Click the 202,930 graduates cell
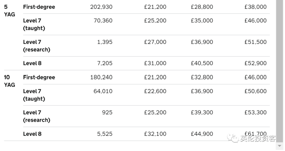Viewport: 285px width, 151px height. 101,7
